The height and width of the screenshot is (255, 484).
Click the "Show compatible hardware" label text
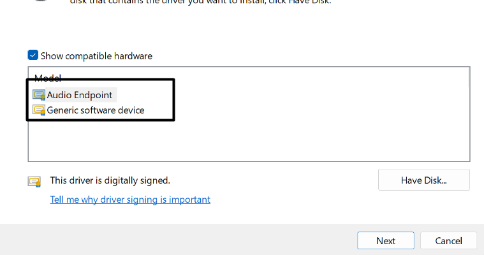click(x=96, y=56)
